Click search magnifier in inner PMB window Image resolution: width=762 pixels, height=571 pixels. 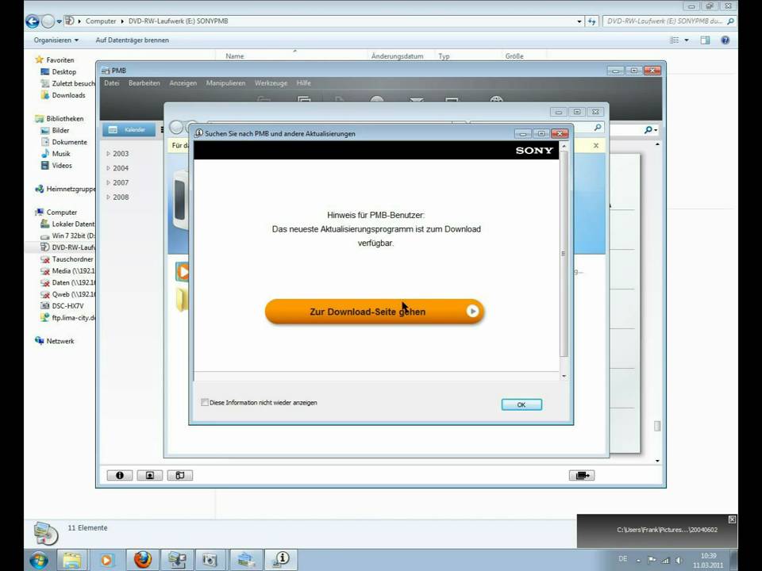(x=598, y=127)
